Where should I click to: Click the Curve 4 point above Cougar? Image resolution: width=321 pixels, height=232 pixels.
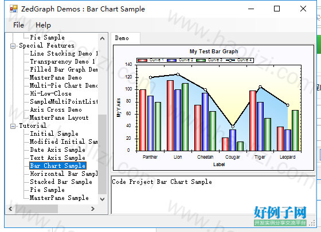coord(233,127)
